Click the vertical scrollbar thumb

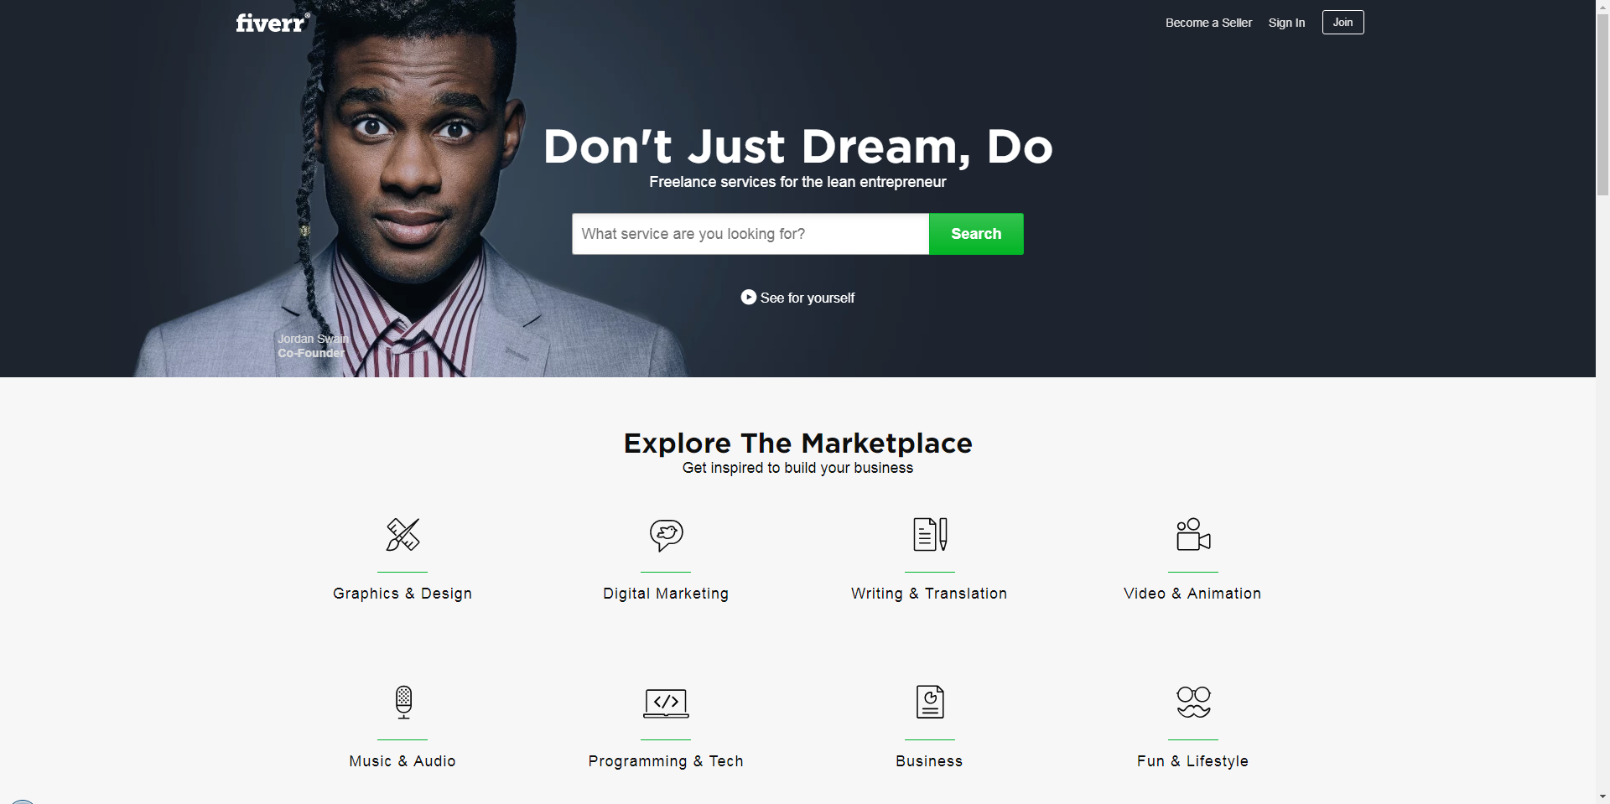[1602, 104]
